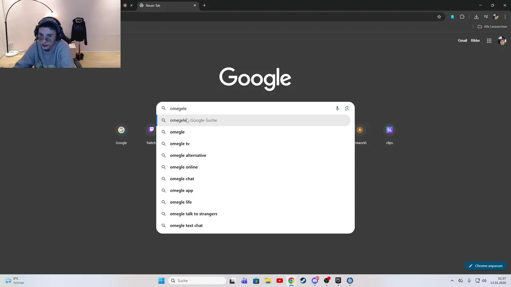Start voice search with microphone icon
The image size is (511, 287).
337,108
